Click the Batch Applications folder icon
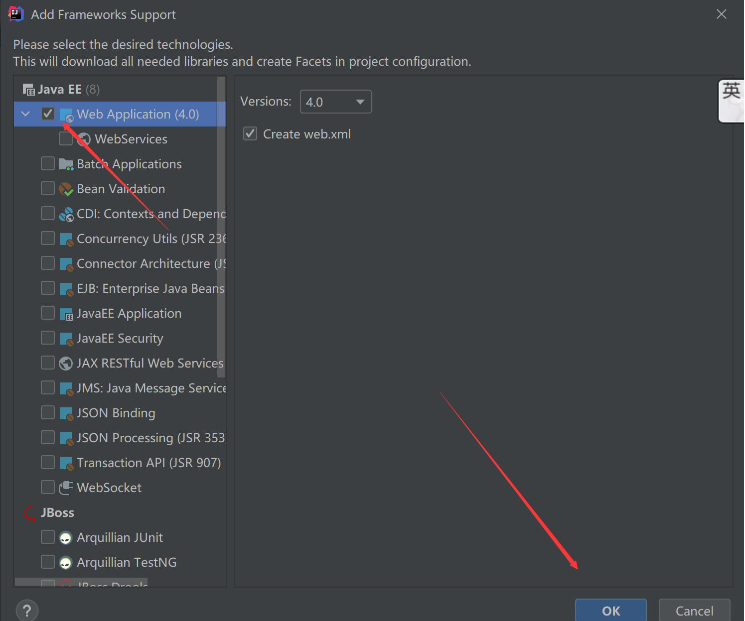Image resolution: width=745 pixels, height=621 pixels. (66, 164)
